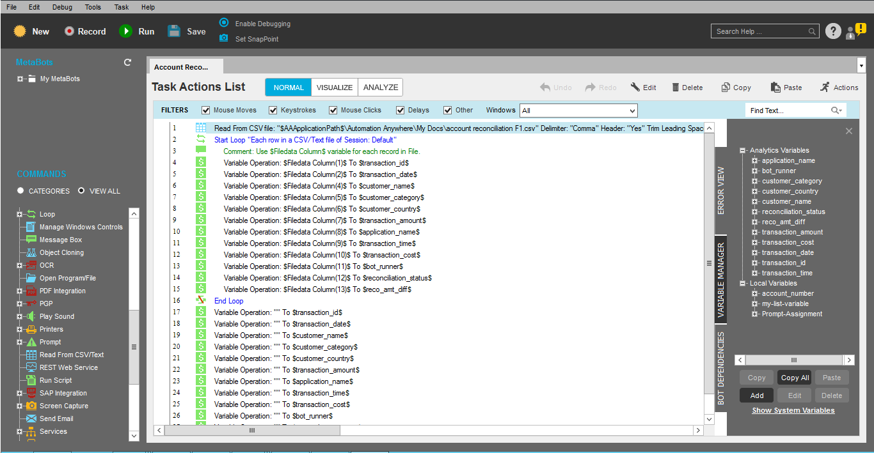Select the Send Email command icon
Viewport: 874px width, 453px height.
[x=31, y=418]
